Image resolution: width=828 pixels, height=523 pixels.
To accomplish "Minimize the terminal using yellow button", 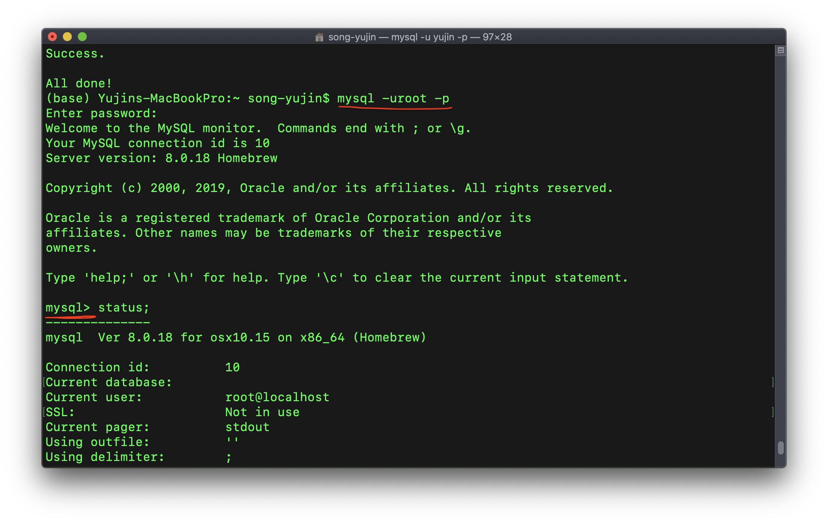I will click(x=67, y=37).
